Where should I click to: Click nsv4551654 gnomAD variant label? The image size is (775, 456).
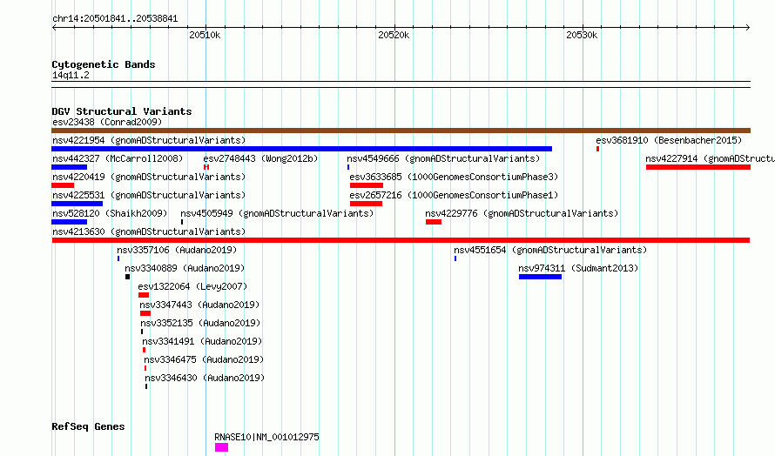point(550,250)
